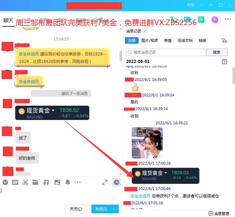Screen dimensions: 235x217
Task: Click the 是的 record message
Action: [134, 102]
